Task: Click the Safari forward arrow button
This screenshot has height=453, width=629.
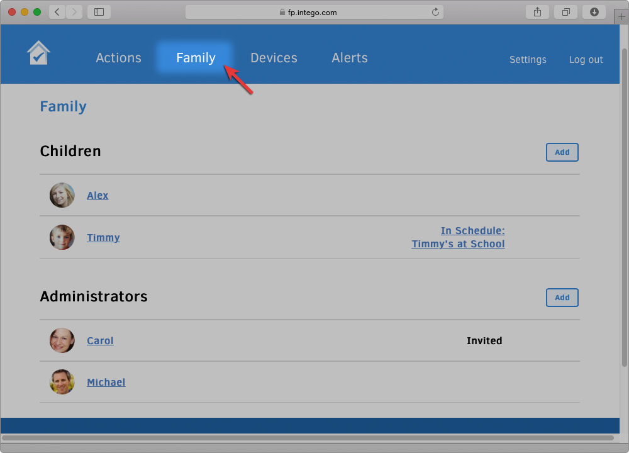Action: (x=74, y=12)
